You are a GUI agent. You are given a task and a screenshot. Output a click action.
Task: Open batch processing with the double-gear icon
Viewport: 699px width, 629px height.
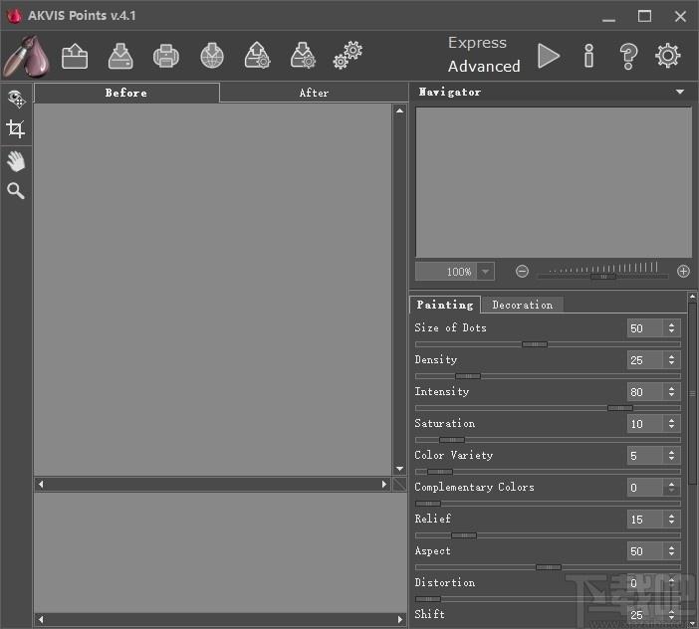pyautogui.click(x=348, y=56)
